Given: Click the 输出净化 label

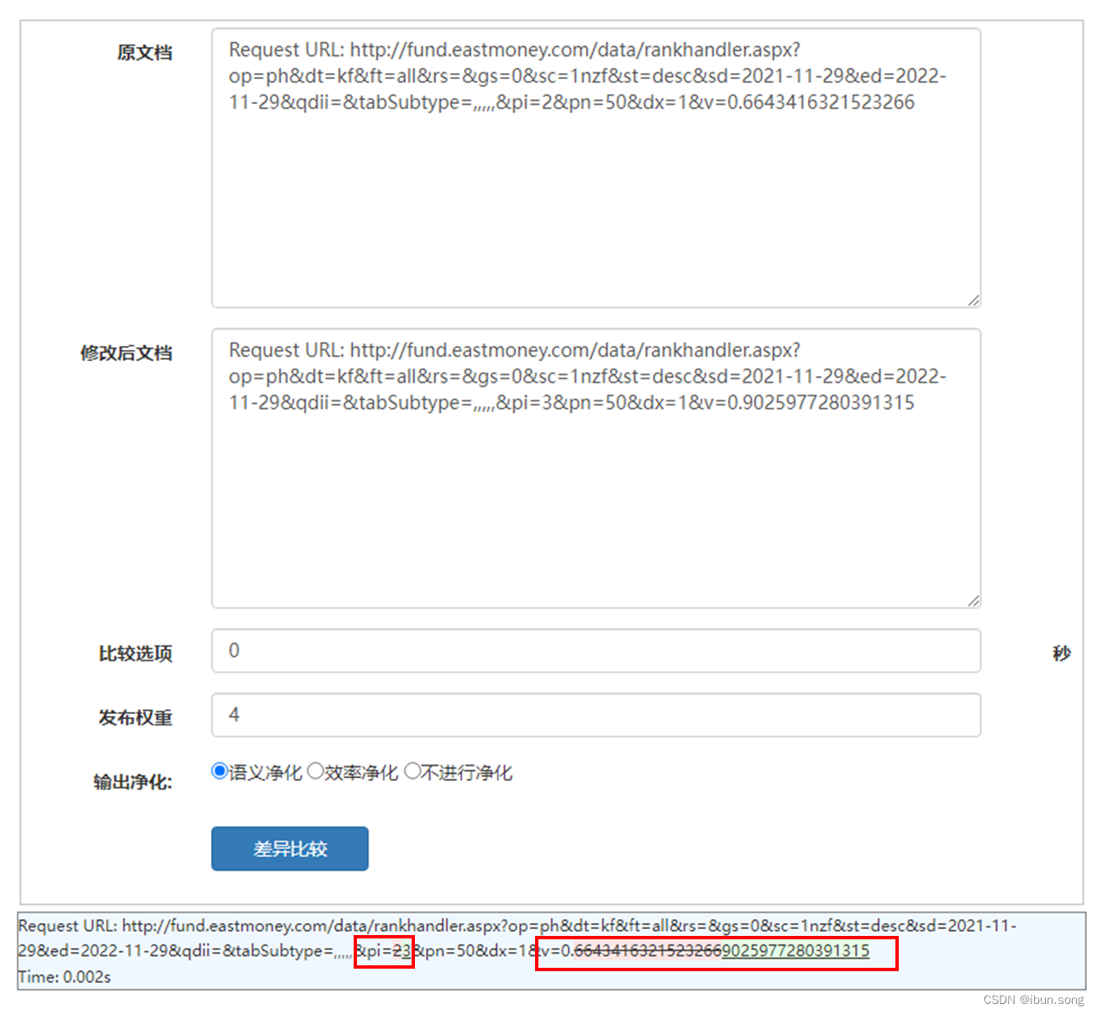Looking at the screenshot, I should point(133,782).
